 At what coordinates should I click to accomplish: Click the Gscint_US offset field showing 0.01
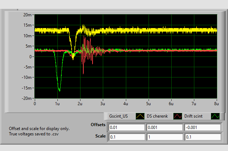pyautogui.click(x=127, y=128)
